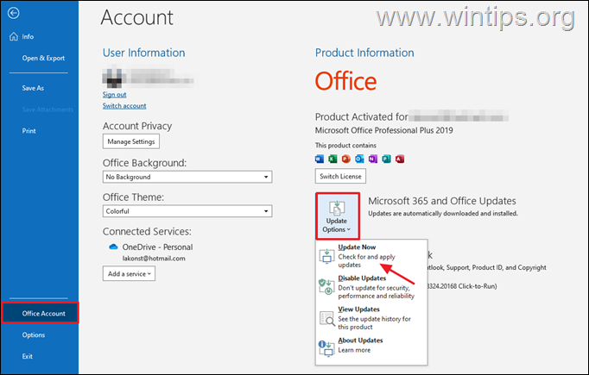
Task: Click the Sign out link
Action: pos(115,95)
